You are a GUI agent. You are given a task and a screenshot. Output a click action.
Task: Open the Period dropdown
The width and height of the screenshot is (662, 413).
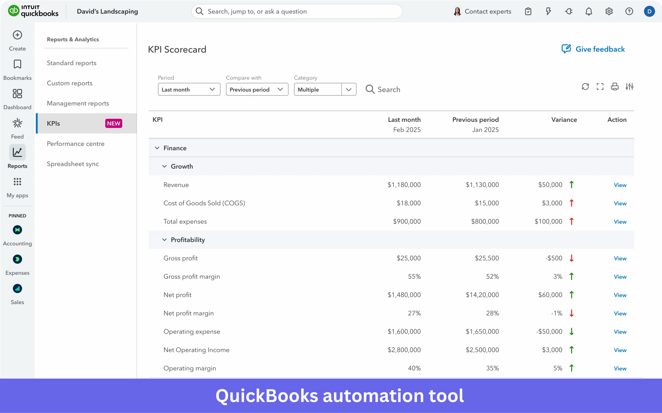189,89
